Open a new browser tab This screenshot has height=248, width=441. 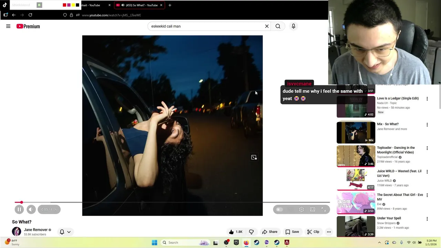(x=170, y=5)
